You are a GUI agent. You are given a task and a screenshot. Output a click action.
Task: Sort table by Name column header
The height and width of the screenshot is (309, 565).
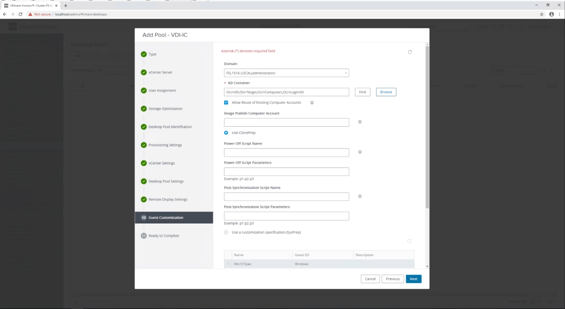pos(239,255)
